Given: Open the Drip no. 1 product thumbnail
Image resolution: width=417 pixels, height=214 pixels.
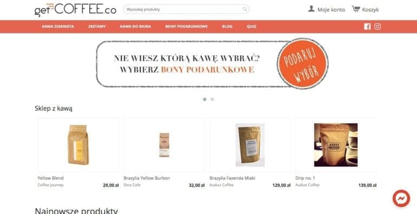Looking at the screenshot, I should tap(336, 145).
